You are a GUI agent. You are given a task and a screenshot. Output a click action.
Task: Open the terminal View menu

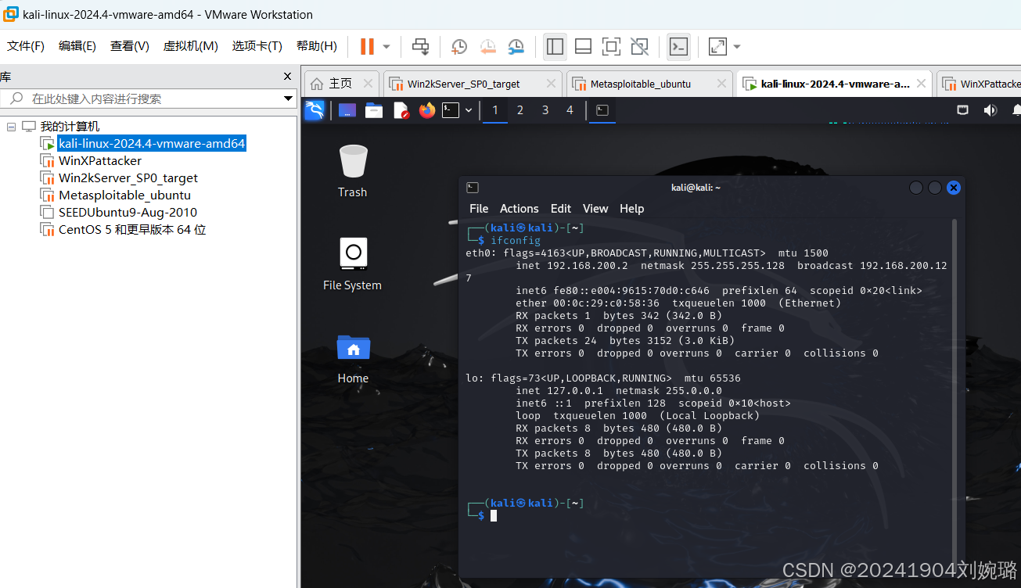(x=595, y=209)
